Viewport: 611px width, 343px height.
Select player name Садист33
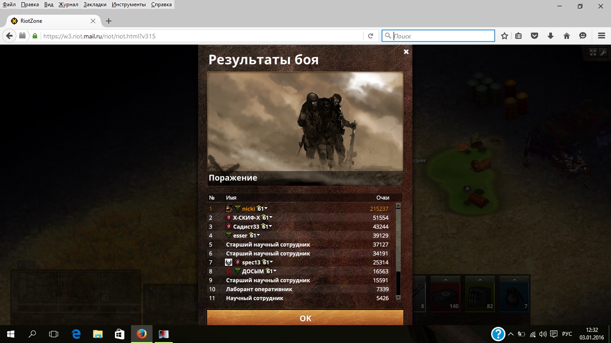click(246, 226)
